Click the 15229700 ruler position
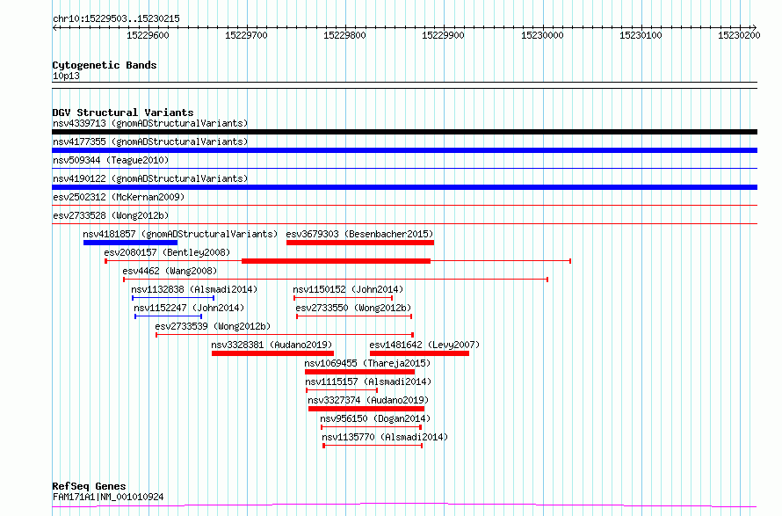Viewport: 782px width, 516px height. tap(246, 35)
